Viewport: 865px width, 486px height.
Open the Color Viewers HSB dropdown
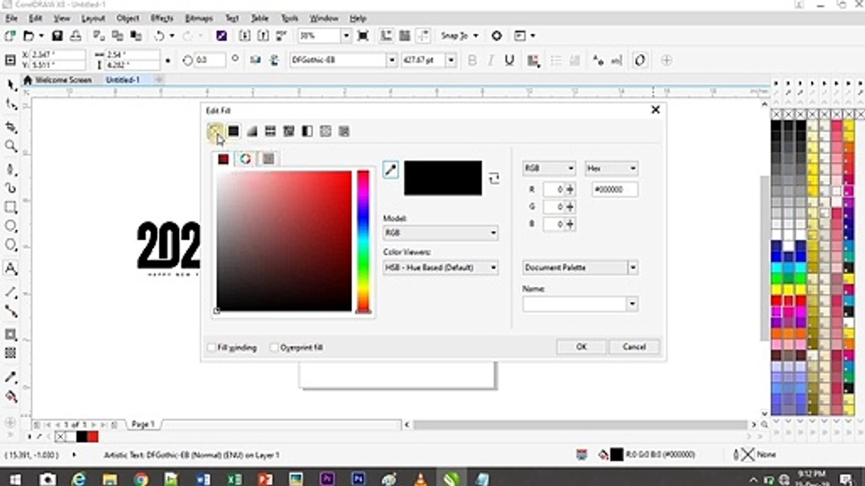coord(441,268)
